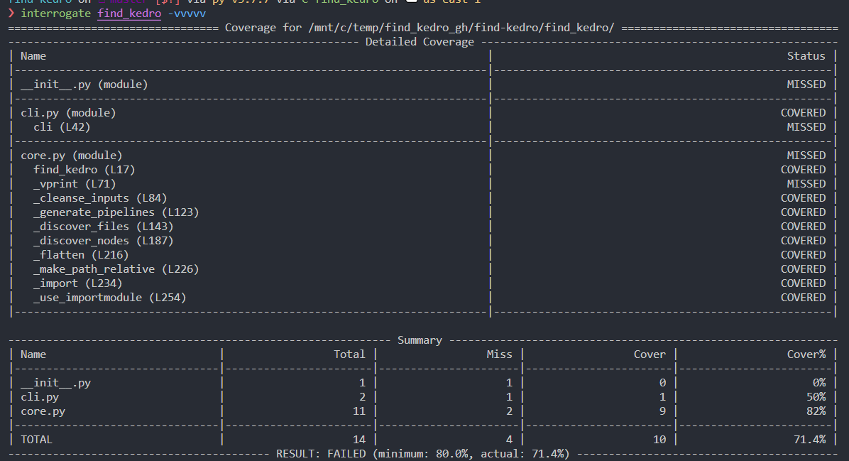
Task: Click the Detailed Coverage section header
Action: pos(419,42)
